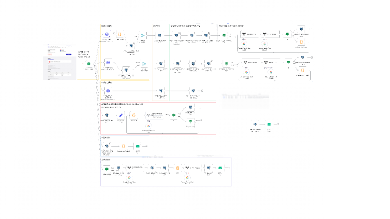Open the AI agent node in the red group
Screen dimensions: 390x219
pyautogui.click(x=154, y=115)
